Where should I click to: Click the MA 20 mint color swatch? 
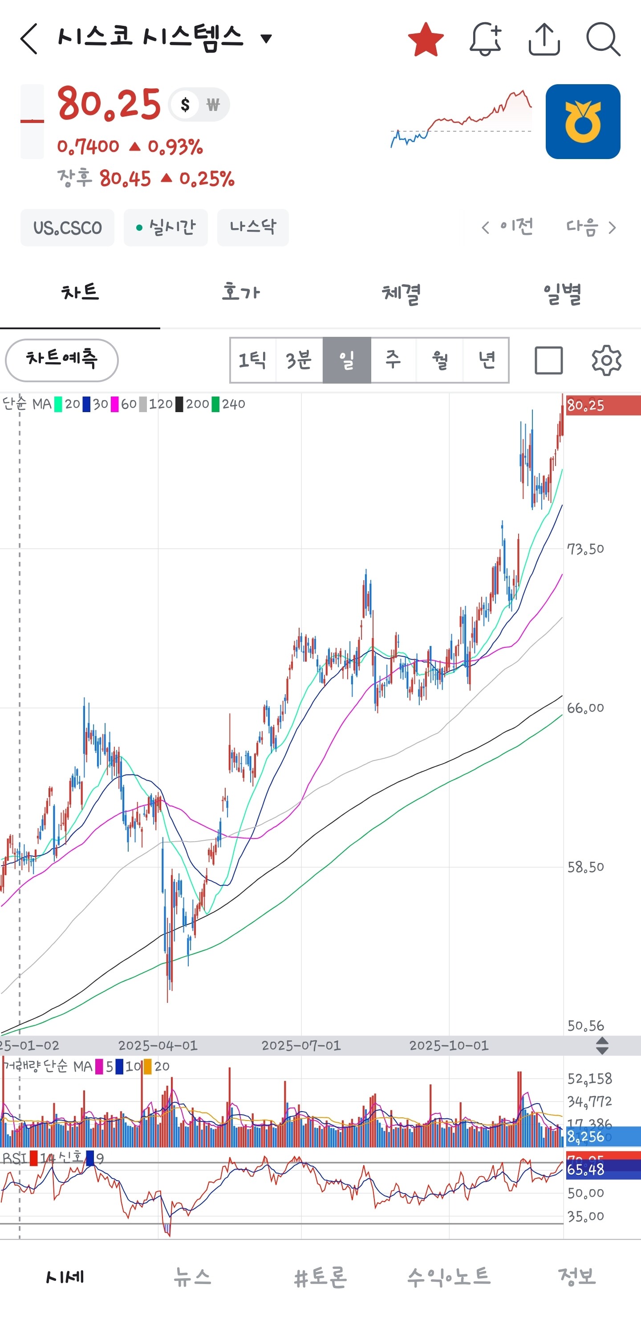58,405
